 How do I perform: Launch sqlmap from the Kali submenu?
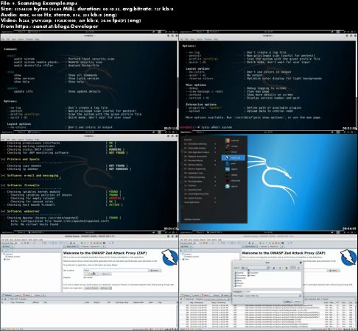(x=232, y=175)
